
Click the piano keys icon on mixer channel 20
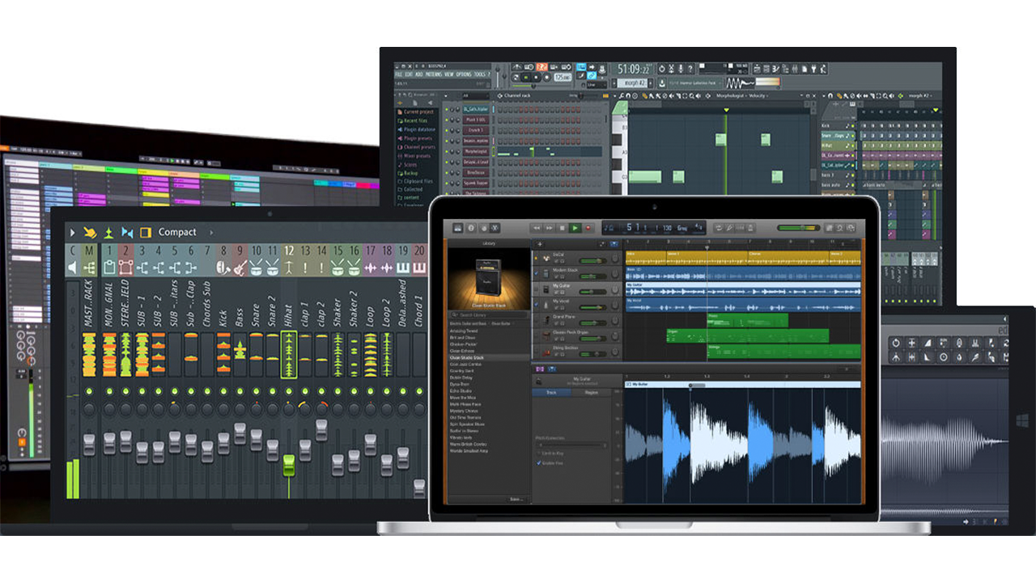tap(419, 268)
